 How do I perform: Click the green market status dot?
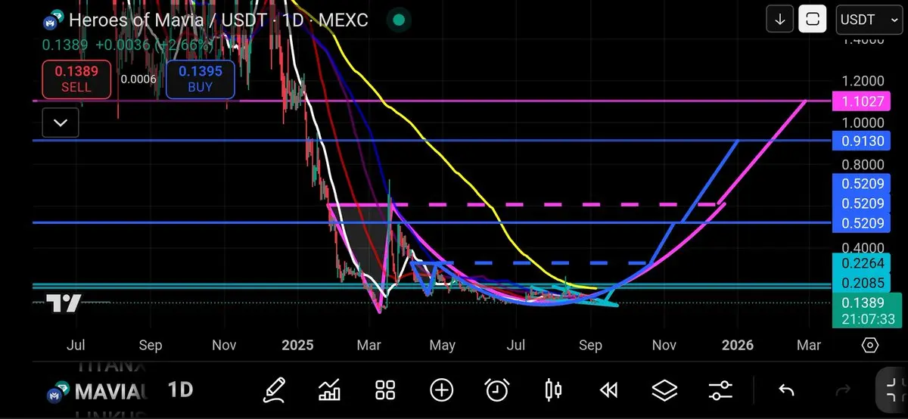pos(399,20)
